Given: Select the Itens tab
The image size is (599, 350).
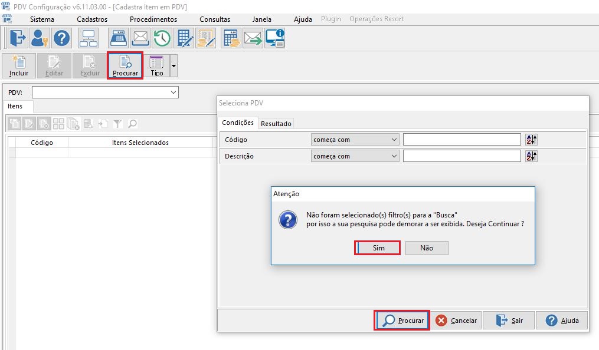Looking at the screenshot, I should 15,106.
